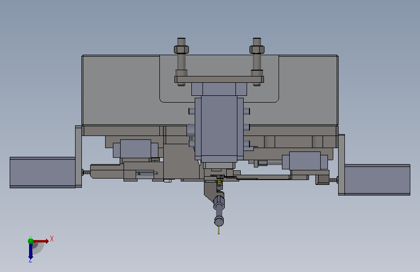The image size is (420, 272).
Task: Select the left threaded lead screw by the motor
Action: [86, 173]
